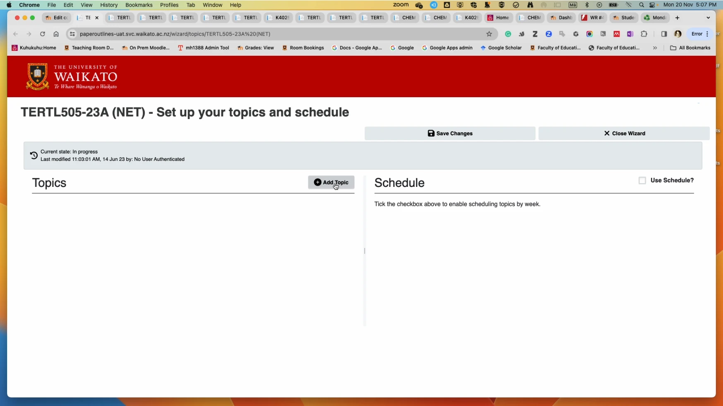This screenshot has width=723, height=406.
Task: Close the wizard with Close Wizard
Action: [624, 134]
